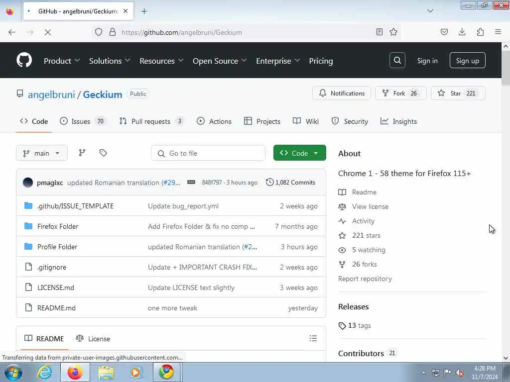Click the Pricing link

321,61
